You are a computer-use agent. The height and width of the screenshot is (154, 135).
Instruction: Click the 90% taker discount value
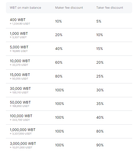click(100, 145)
